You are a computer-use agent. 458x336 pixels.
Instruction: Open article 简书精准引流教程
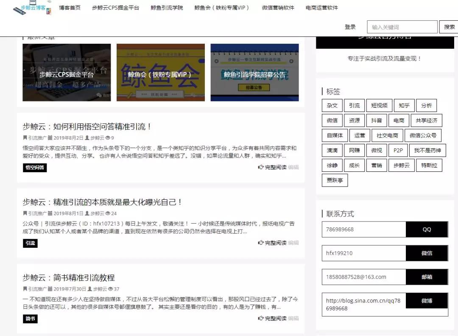click(x=69, y=277)
